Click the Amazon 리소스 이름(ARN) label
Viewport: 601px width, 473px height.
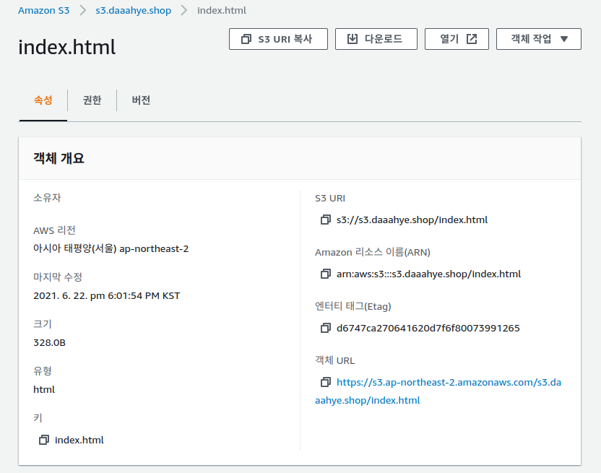[x=373, y=252]
